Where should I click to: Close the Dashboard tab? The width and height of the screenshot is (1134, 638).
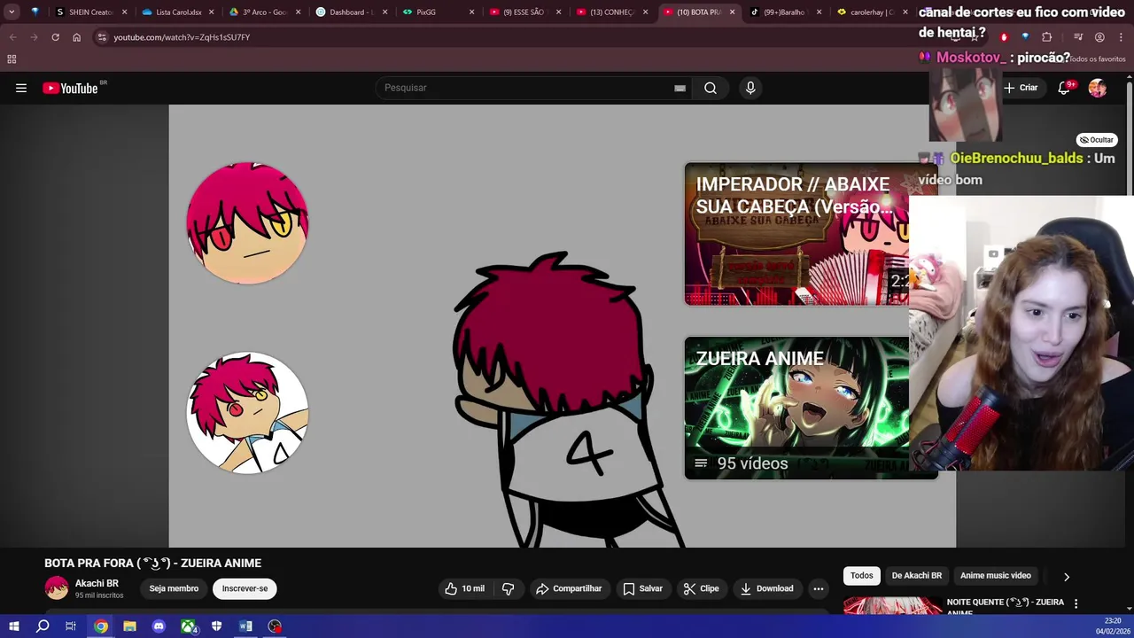384,12
